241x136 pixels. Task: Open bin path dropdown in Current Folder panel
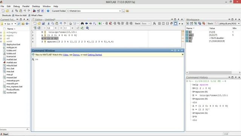pyautogui.click(x=15, y=24)
